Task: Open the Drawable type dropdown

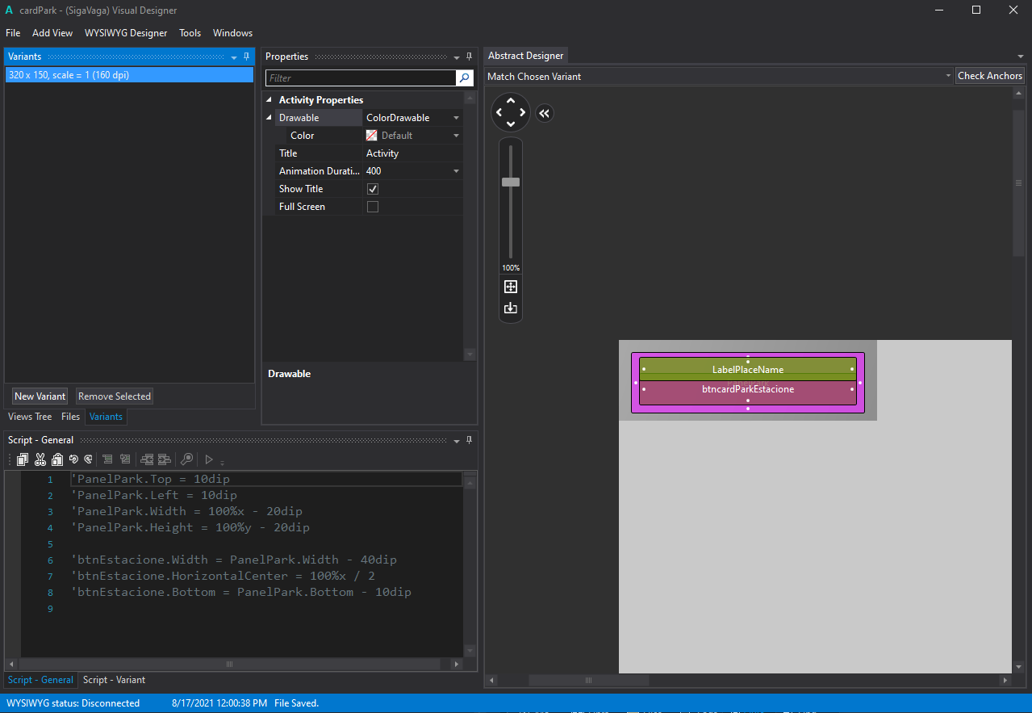Action: tap(456, 118)
